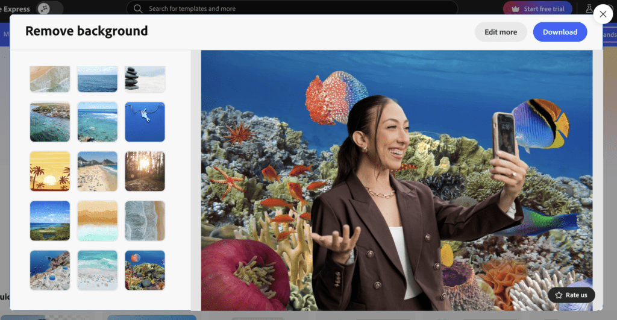Select the stacked stones background thumbnail
Viewport: 617px width, 320px height.
tap(145, 78)
